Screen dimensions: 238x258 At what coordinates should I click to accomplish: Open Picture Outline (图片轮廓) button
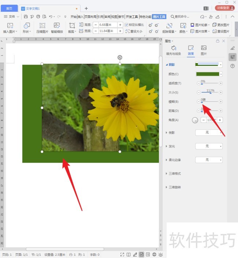(x=200, y=25)
